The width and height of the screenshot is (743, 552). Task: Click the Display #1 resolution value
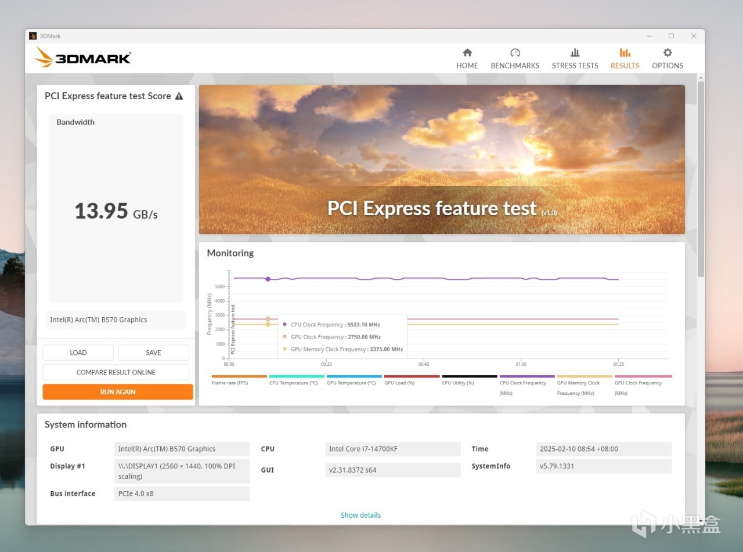pyautogui.click(x=182, y=471)
